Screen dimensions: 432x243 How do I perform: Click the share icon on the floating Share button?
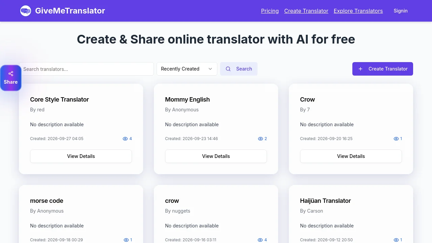pos(11,74)
